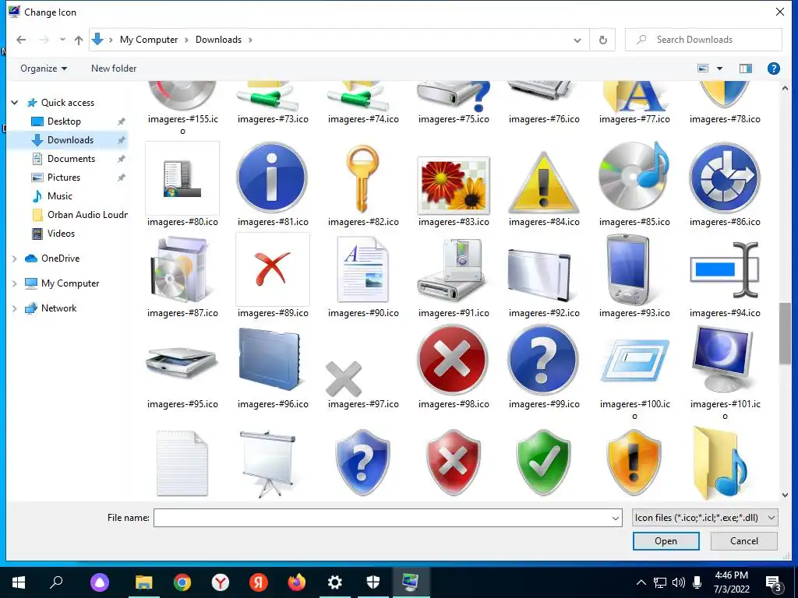
Task: Collapse the Quick access tree node
Action: [15, 103]
